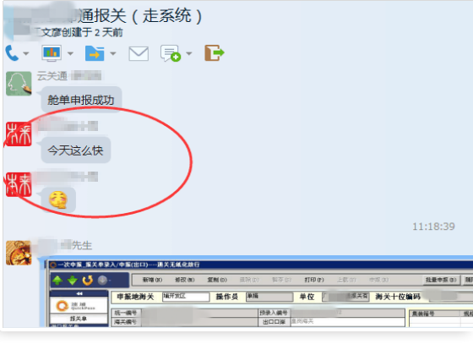Click the 云关通 sender name
The height and width of the screenshot is (355, 473).
pos(52,76)
